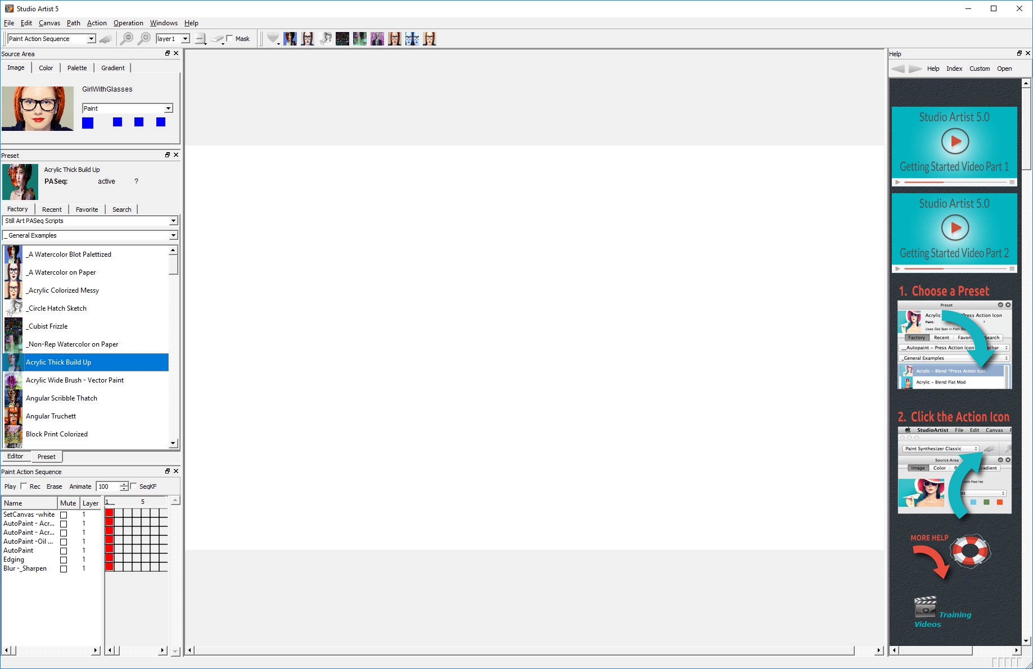
Task: Open the File menu
Action: [x=9, y=23]
